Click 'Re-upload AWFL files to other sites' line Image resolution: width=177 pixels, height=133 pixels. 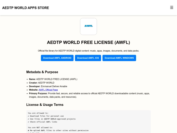pos(58,130)
